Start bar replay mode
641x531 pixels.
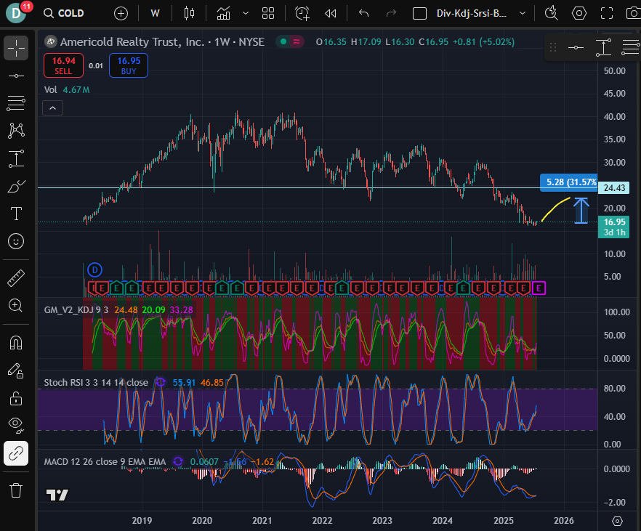tap(330, 14)
